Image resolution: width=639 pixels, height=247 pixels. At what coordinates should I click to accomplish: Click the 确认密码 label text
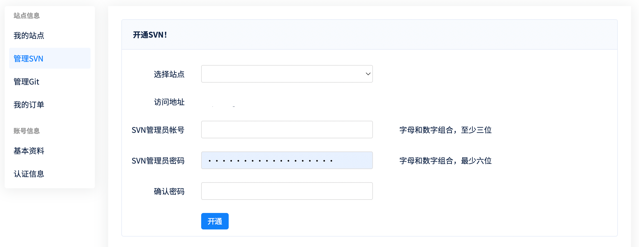point(169,192)
